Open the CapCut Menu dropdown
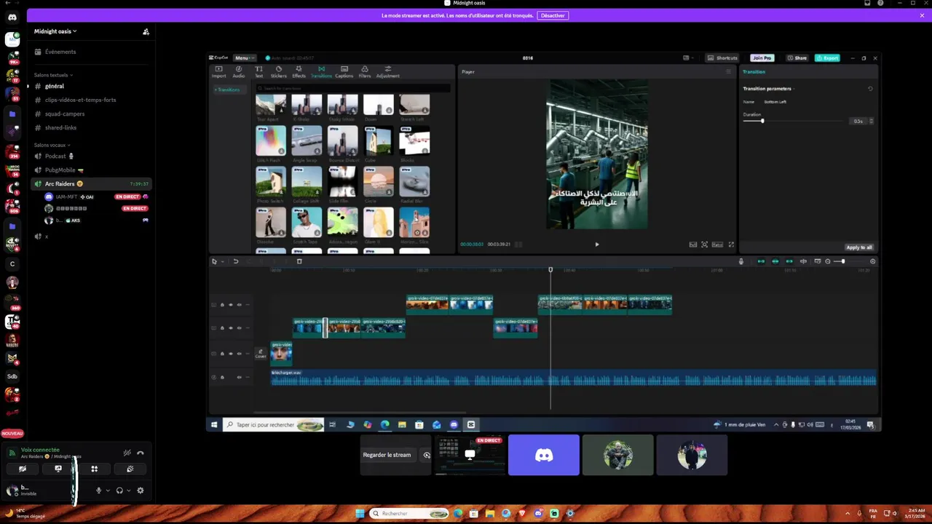Viewport: 932px width, 524px height. (x=244, y=57)
